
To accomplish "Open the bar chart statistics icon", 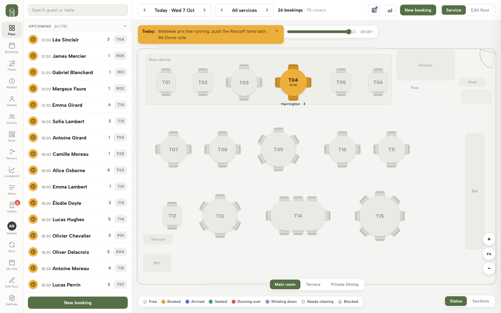I will coord(390,10).
